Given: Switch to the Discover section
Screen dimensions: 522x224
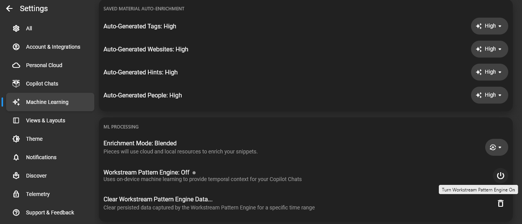Looking at the screenshot, I should click(36, 175).
